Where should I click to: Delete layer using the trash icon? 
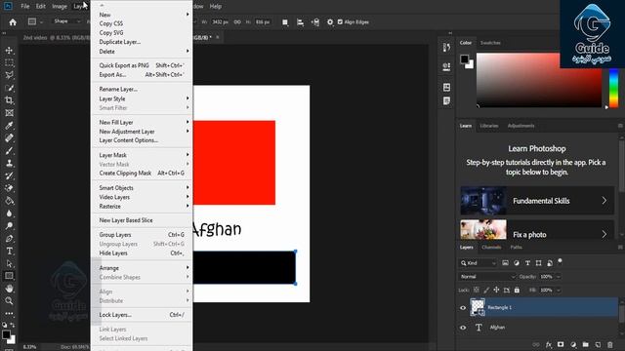click(x=609, y=344)
